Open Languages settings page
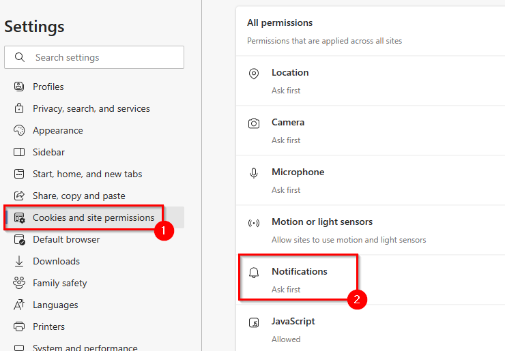This screenshot has height=351, width=505. tap(55, 305)
